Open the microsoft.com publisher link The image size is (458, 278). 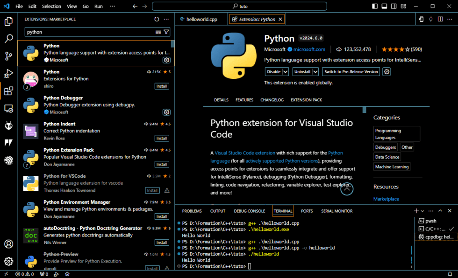(309, 49)
